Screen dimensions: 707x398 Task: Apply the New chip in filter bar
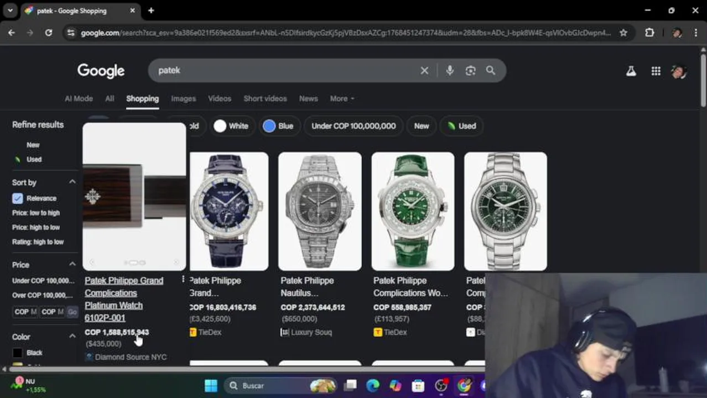(422, 126)
